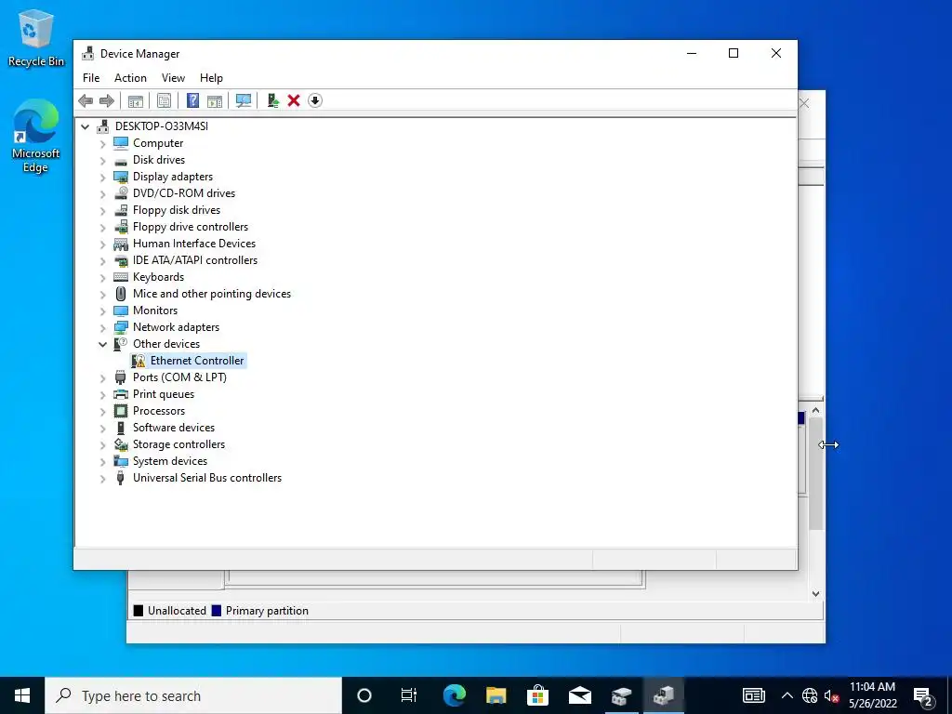Click the taskbar search box
Image resolution: width=952 pixels, height=714 pixels.
[193, 695]
